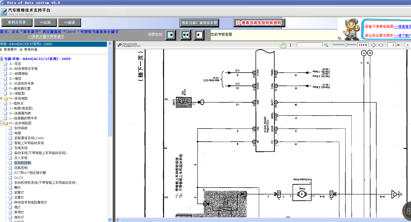411x222 pixels.
Task: Click the small icon before 菜单展开
Action: pos(1,50)
